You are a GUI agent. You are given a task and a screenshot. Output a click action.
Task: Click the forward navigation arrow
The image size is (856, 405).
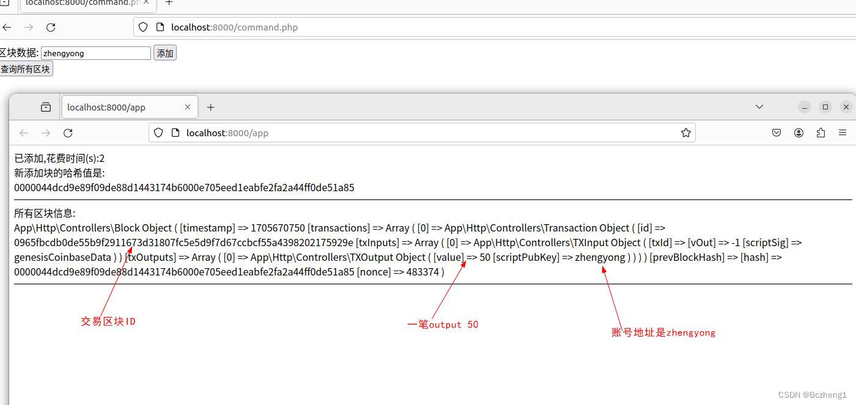46,133
